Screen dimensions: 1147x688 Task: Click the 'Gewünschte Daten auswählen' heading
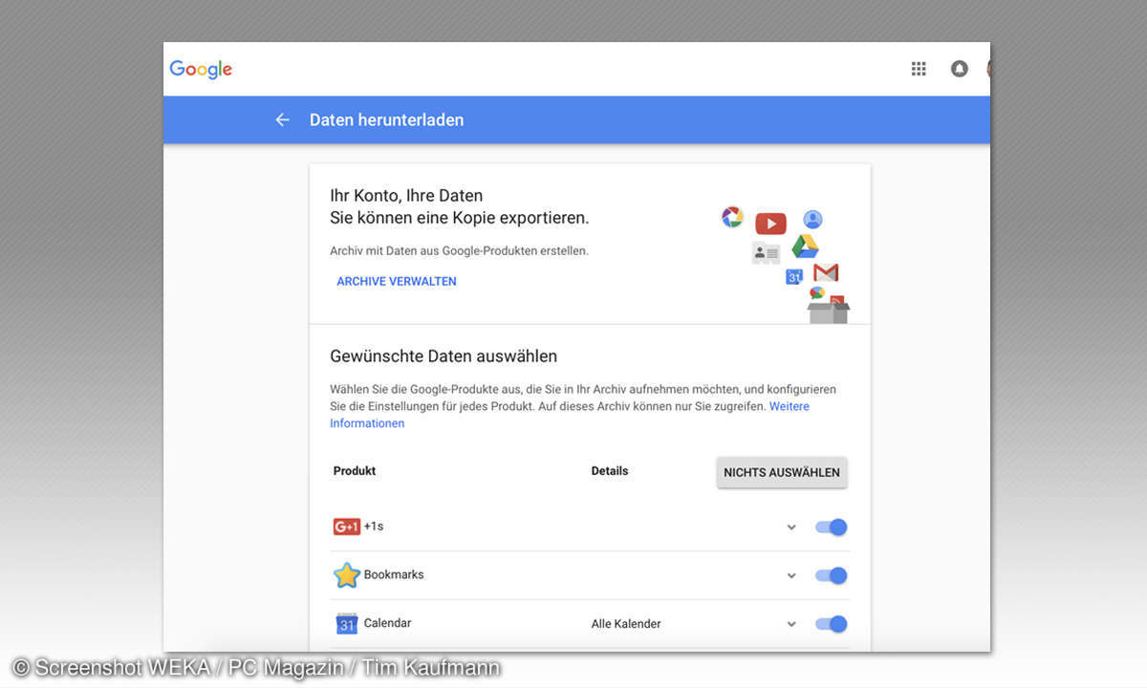coord(444,356)
